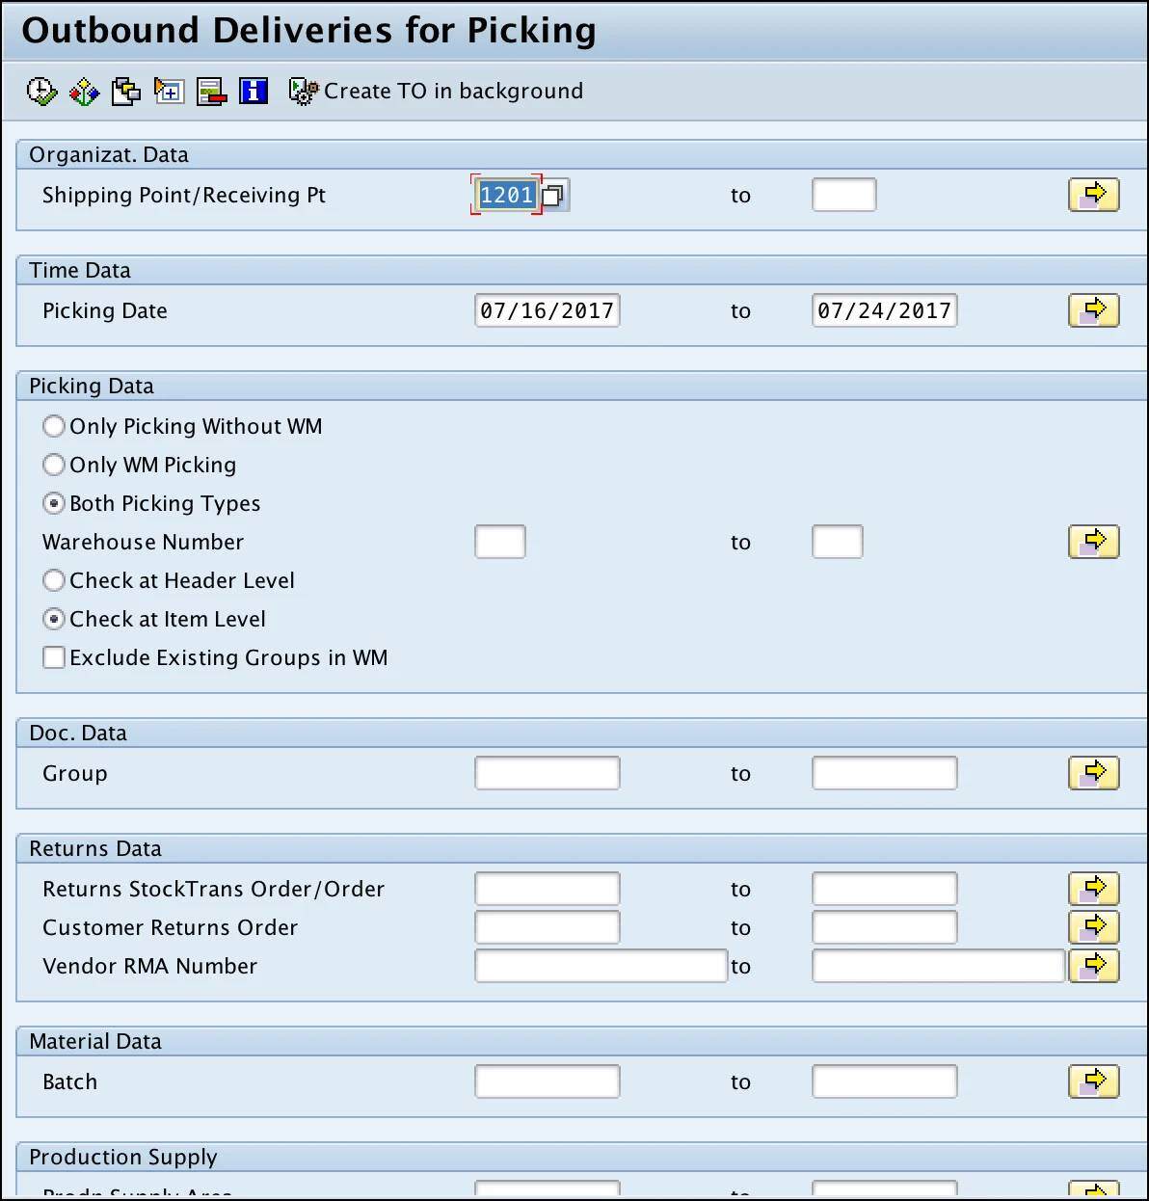Viewport: 1149px width, 1201px height.
Task: Click the All Selections icon
Action: tap(169, 91)
